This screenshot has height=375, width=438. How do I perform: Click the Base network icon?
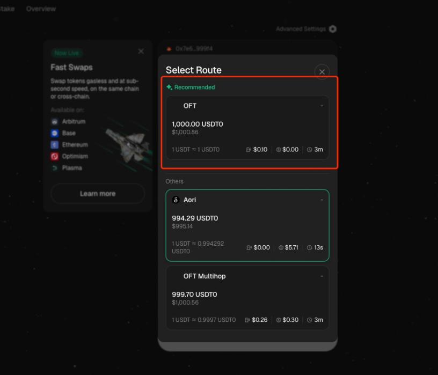click(x=55, y=133)
